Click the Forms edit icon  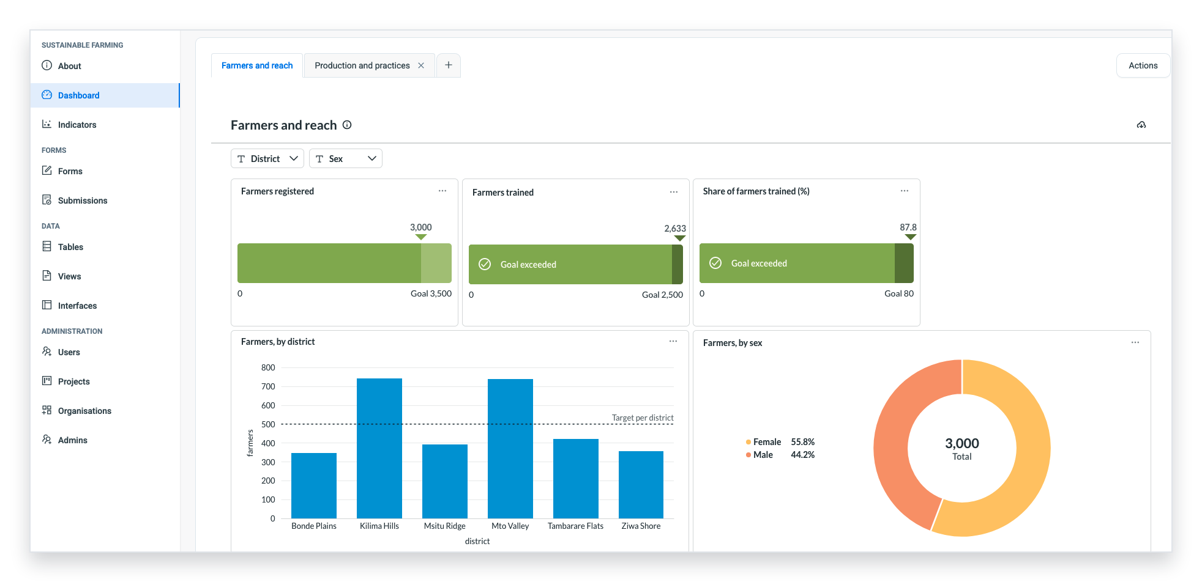47,171
